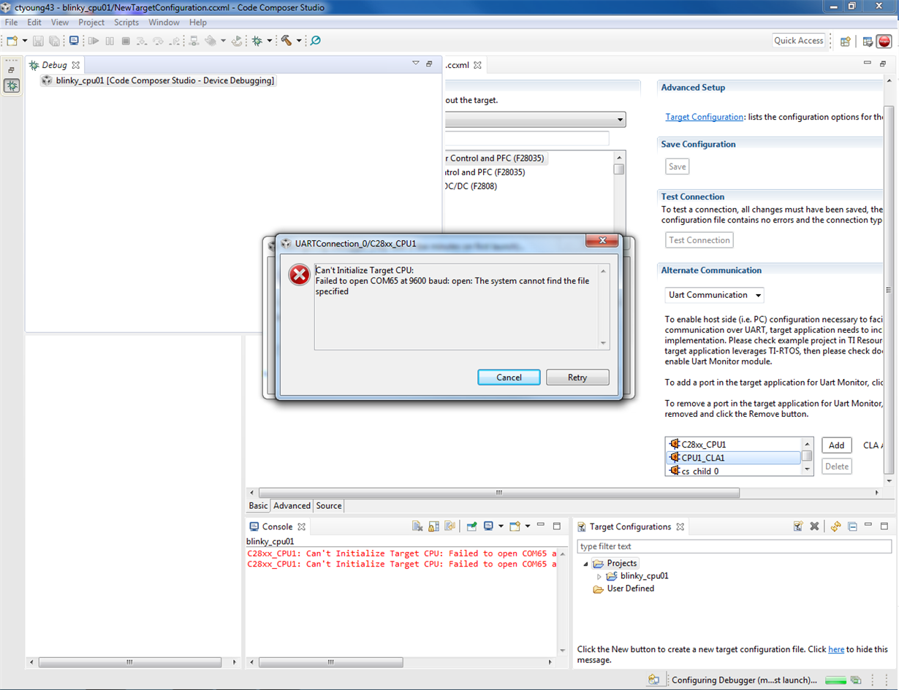Open the Scripts menu

[126, 23]
